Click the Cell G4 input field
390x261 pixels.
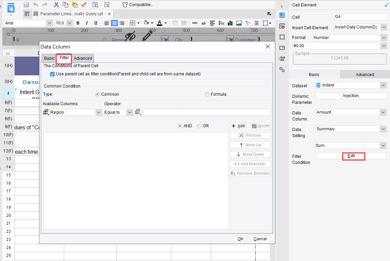point(360,17)
